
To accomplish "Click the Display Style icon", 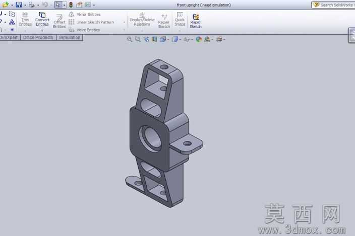I will (174, 39).
